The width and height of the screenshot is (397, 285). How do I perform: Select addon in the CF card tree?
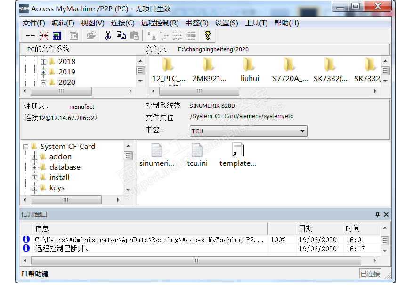[60, 157]
